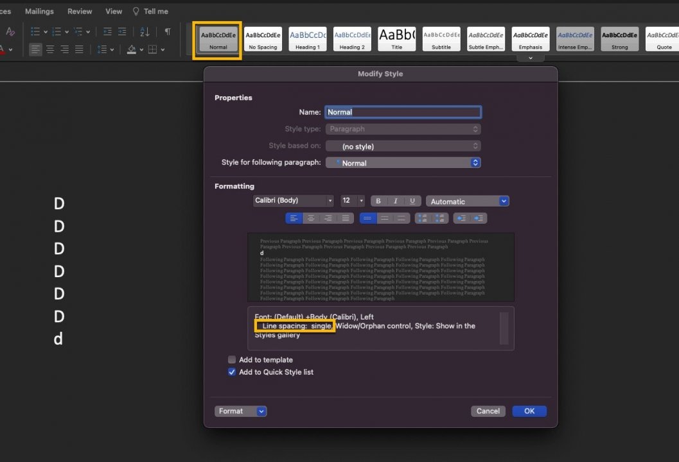Click the Sort A-Z icon in ribbon

(145, 31)
